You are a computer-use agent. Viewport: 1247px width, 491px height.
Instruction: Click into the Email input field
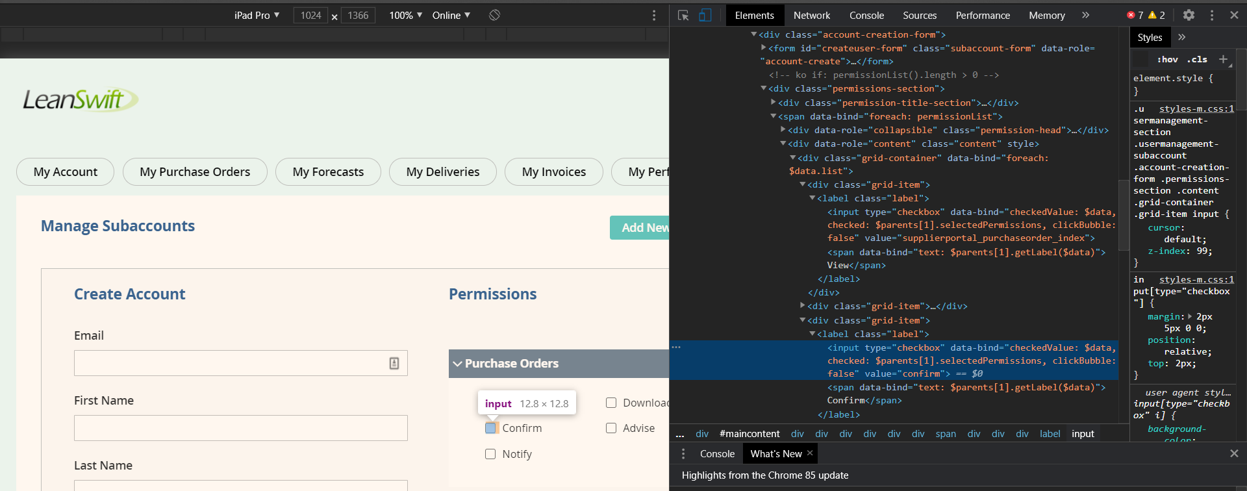231,363
